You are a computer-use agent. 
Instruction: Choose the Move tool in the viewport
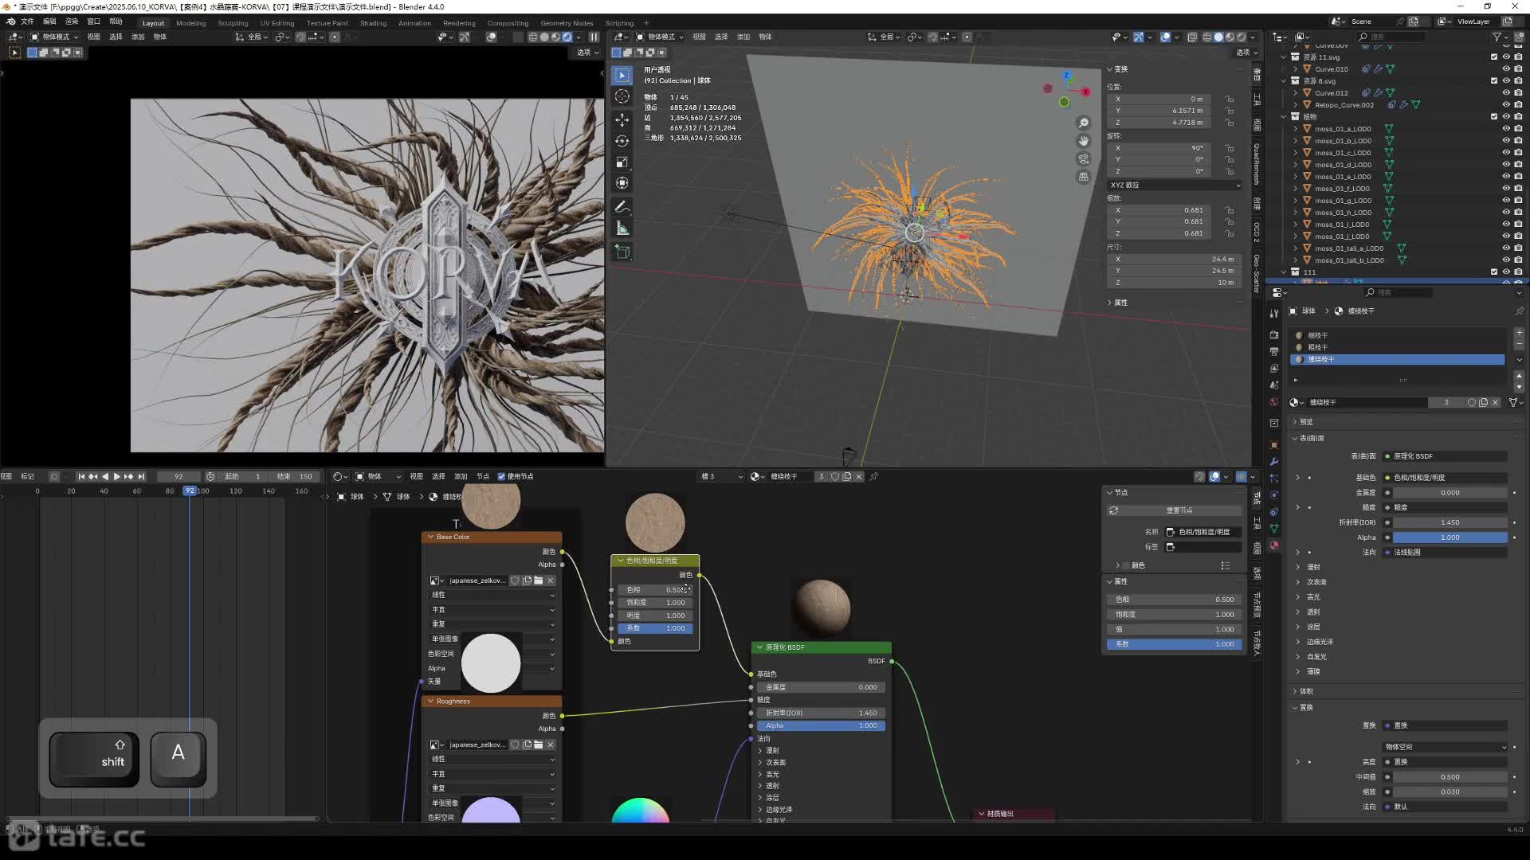coord(622,119)
